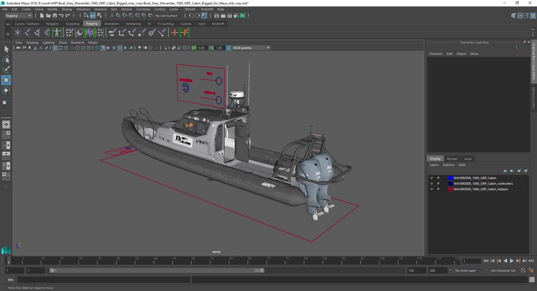
Task: Toggle visibility of WAVERIDER_1060_GRP_Cabin layer
Action: click(432, 178)
